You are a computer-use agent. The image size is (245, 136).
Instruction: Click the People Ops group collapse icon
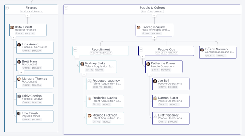(141, 50)
